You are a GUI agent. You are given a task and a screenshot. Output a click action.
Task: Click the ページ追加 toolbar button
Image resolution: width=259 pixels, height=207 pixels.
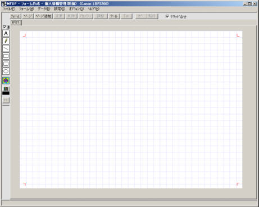(43, 16)
